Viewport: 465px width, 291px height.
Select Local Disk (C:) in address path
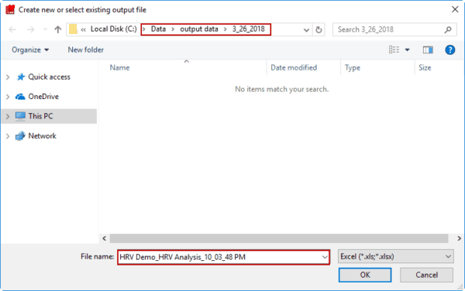tap(114, 29)
